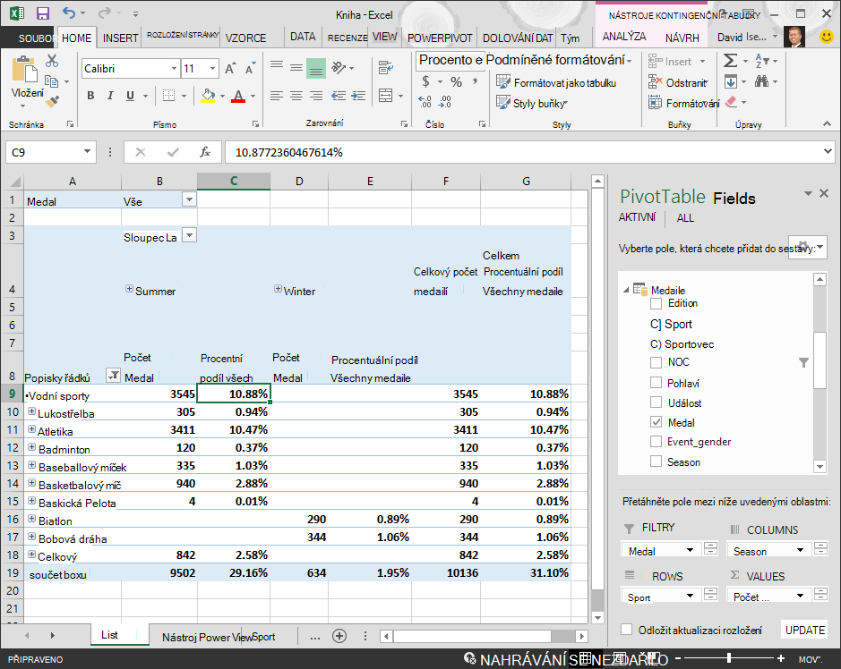Cut selection with the scissors icon
This screenshot has height=669, width=841.
pyautogui.click(x=52, y=61)
